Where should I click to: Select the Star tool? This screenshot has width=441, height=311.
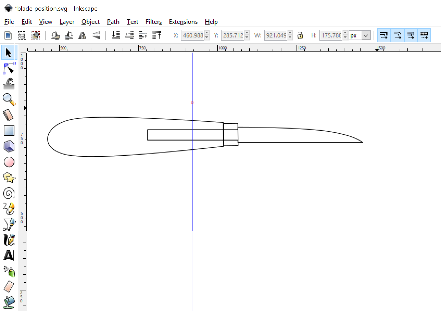click(x=9, y=178)
